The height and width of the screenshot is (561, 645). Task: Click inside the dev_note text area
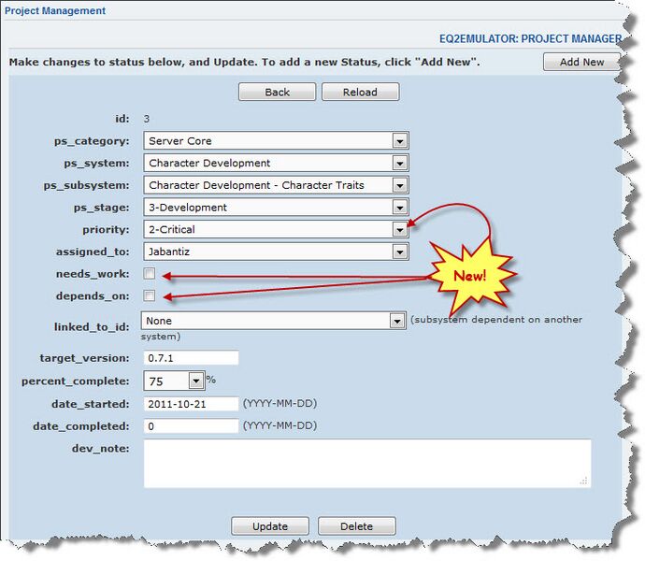click(x=366, y=463)
